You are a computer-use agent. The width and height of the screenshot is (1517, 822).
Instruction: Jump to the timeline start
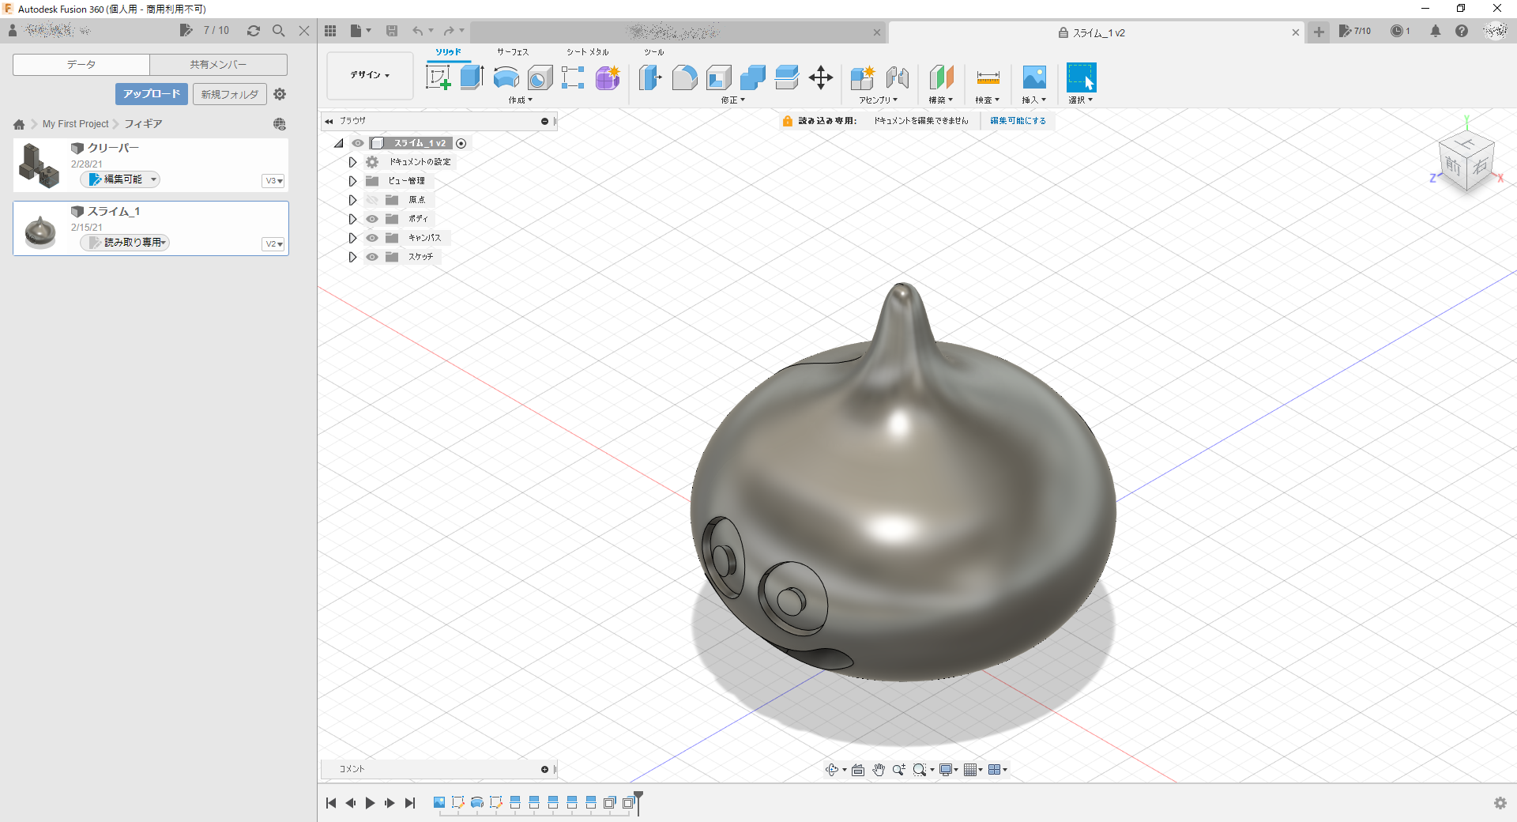(331, 803)
